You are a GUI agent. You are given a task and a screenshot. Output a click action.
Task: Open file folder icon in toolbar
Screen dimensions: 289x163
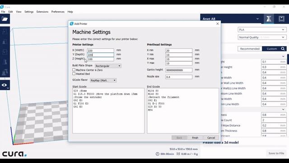tap(5, 19)
